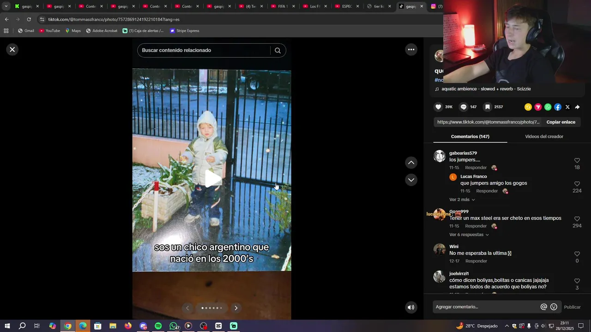Screen dimensions: 591x332
Task: Open the three-dot more options menu
Action: click(411, 49)
